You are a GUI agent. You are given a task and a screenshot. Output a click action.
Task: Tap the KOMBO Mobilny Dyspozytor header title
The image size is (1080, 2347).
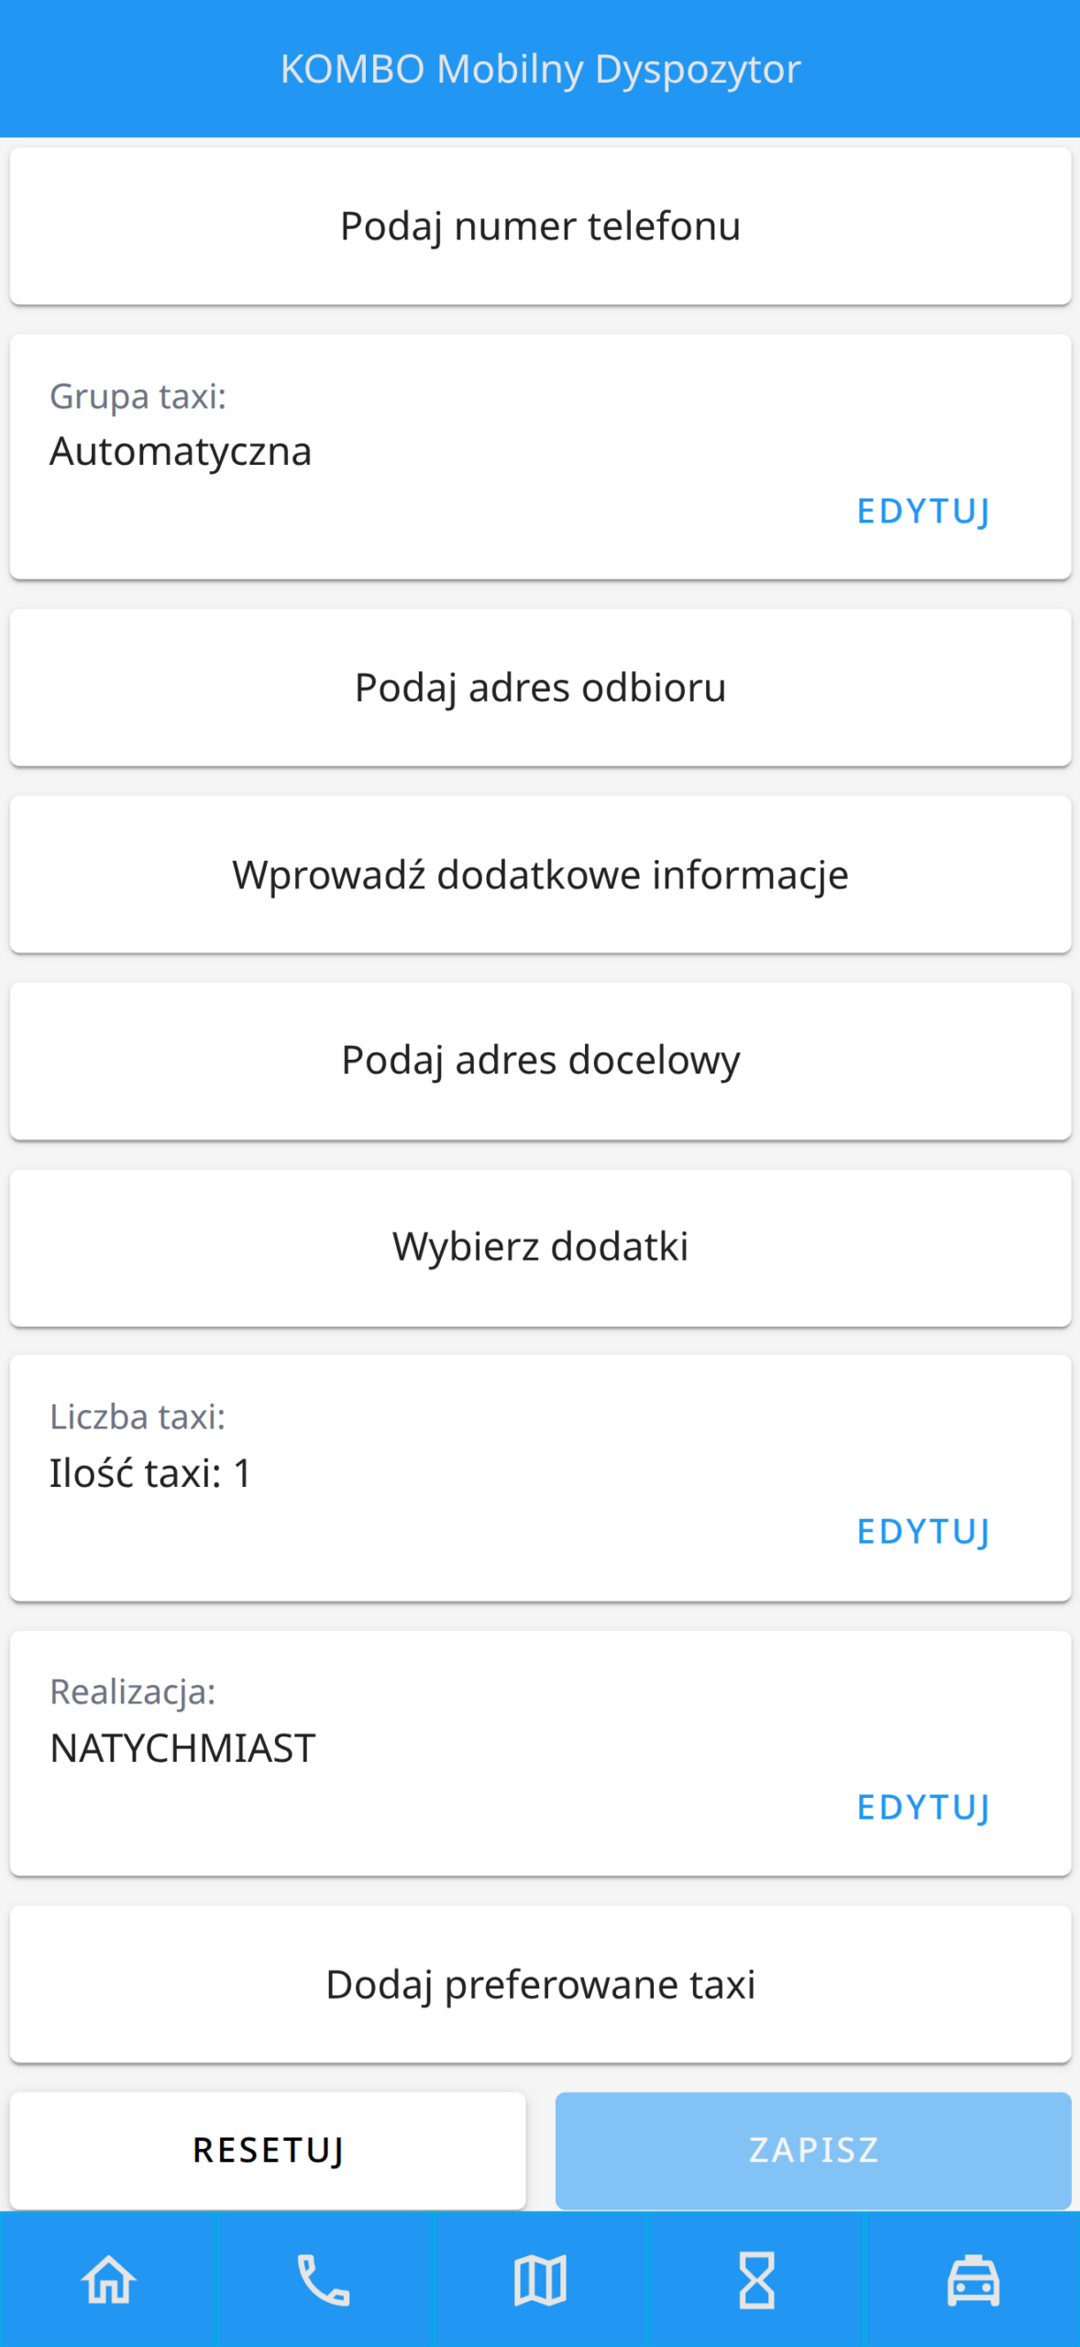[540, 70]
